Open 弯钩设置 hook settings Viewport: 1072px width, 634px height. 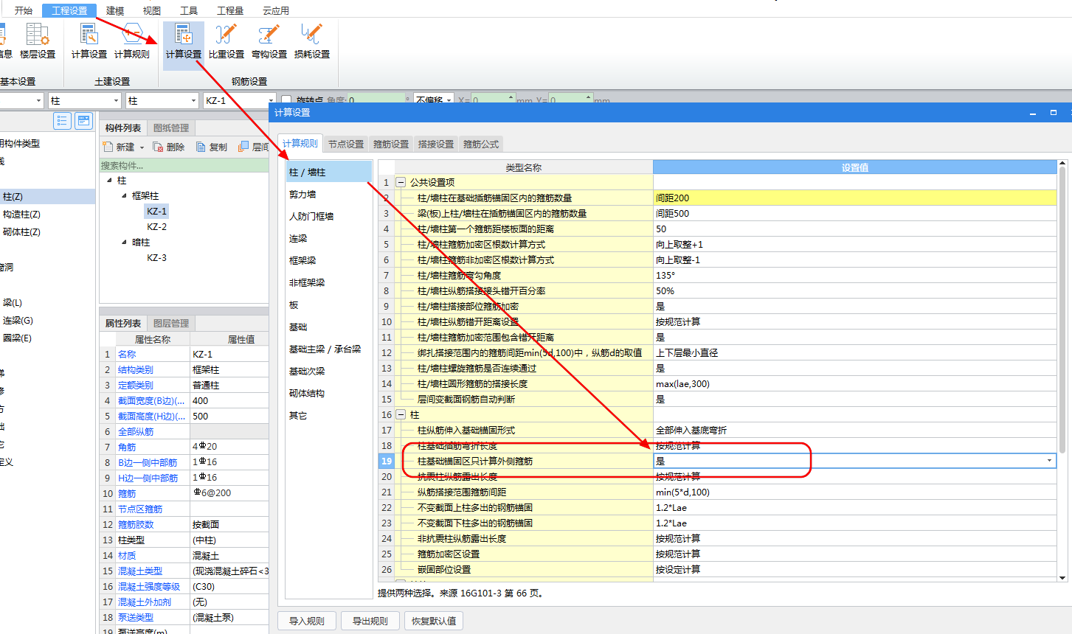269,41
